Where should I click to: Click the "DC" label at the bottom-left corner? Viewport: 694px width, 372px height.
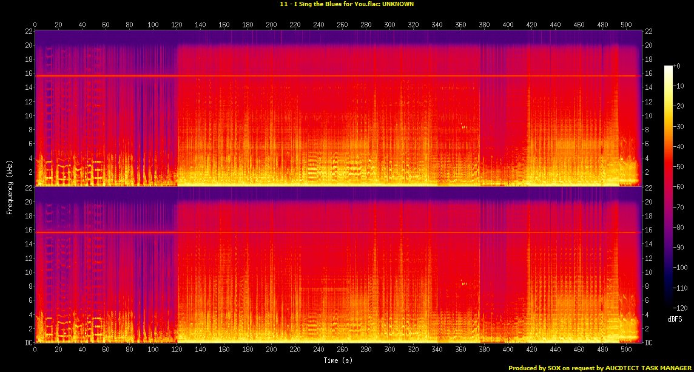[29, 343]
